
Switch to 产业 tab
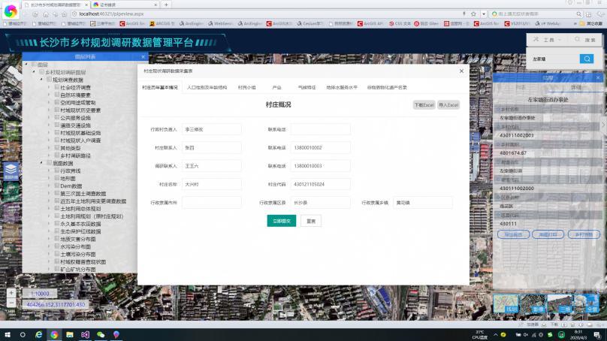pos(276,87)
